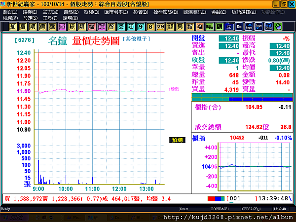Click the 櫃指(含) value 104.85
This screenshot has width=296, height=222.
coord(254,107)
